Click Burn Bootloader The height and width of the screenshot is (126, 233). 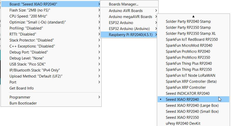point(23,103)
